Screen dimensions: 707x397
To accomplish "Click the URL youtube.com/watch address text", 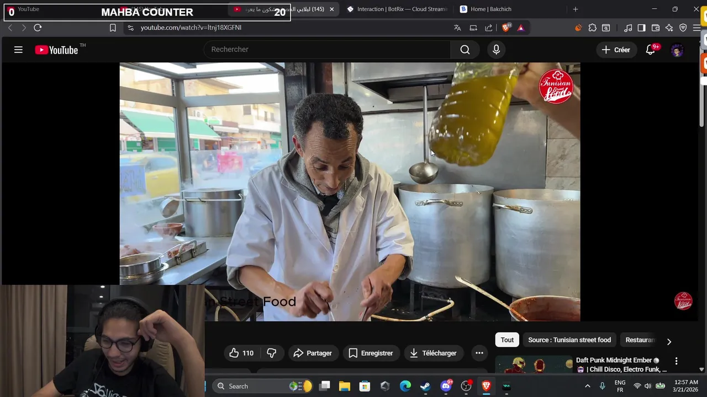I will [x=191, y=28].
